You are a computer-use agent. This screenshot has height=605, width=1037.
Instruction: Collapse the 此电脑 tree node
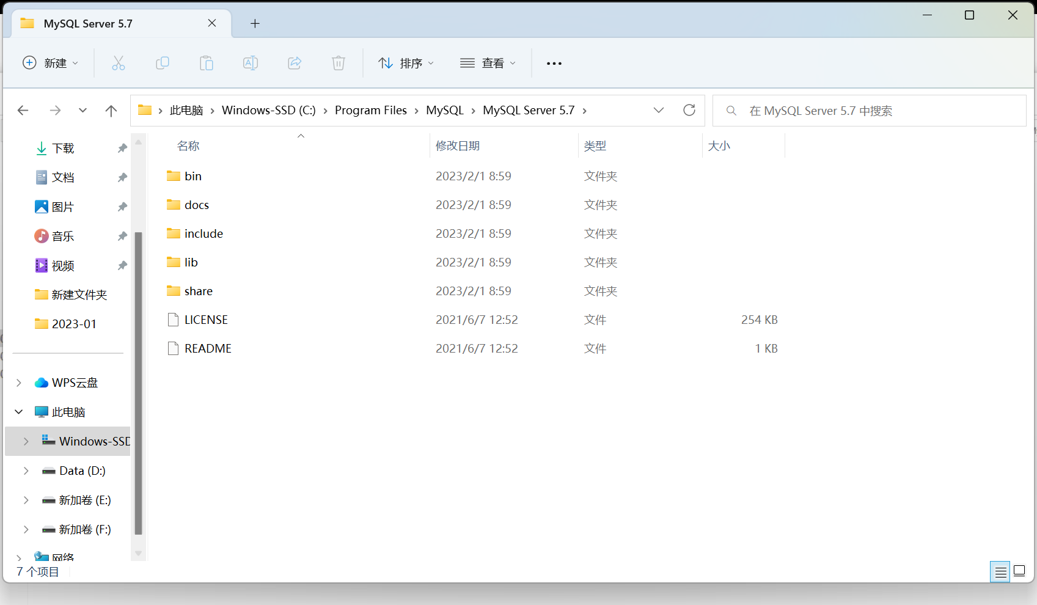pyautogui.click(x=19, y=412)
